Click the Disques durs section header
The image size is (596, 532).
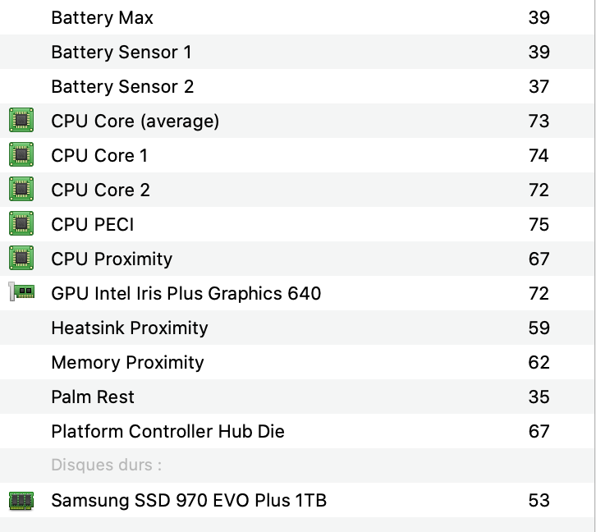106,465
